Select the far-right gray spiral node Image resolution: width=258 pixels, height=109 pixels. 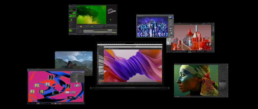click(x=77, y=85)
